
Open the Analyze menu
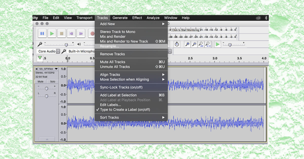tap(153, 18)
